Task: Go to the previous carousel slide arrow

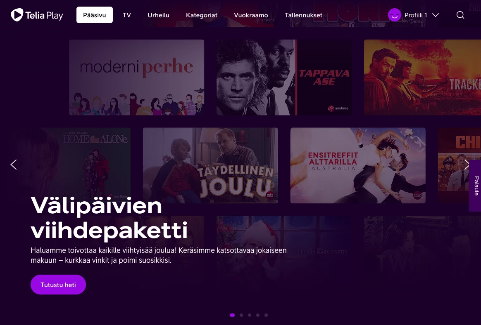Action: [14, 165]
